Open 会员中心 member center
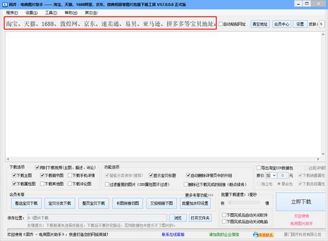 coord(282,24)
